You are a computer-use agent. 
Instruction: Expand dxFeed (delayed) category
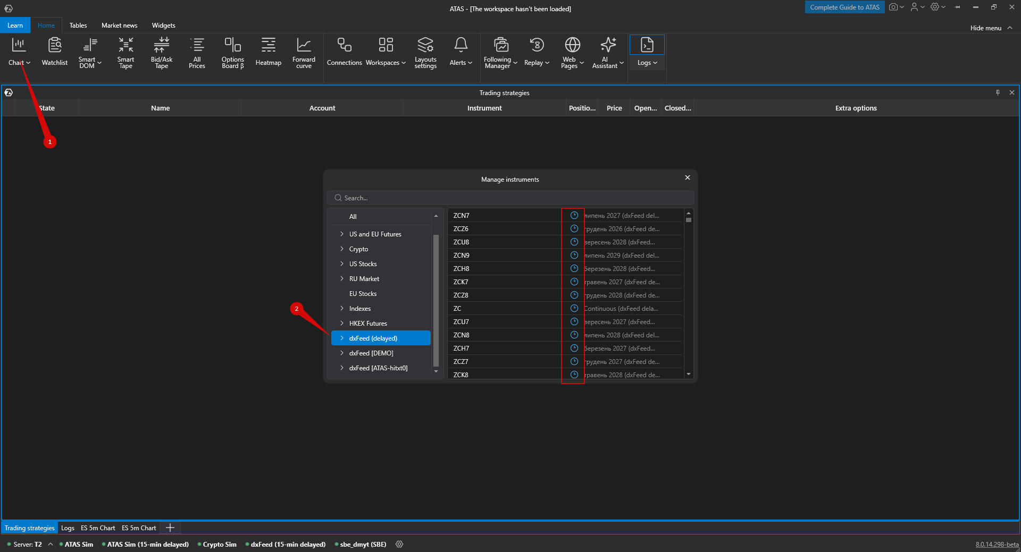pos(342,338)
